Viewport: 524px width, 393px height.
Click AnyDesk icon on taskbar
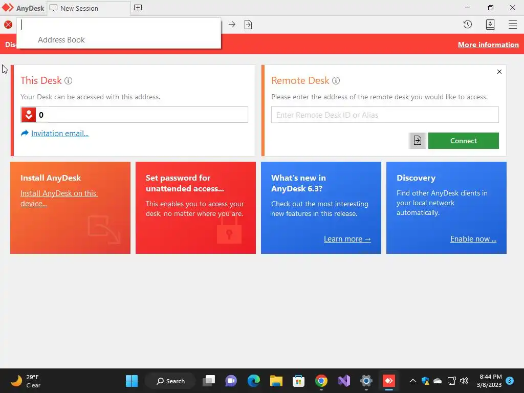click(389, 381)
